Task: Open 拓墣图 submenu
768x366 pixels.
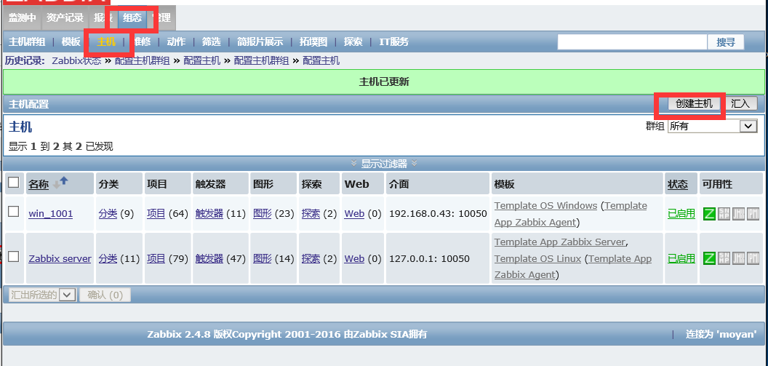Action: click(x=313, y=42)
